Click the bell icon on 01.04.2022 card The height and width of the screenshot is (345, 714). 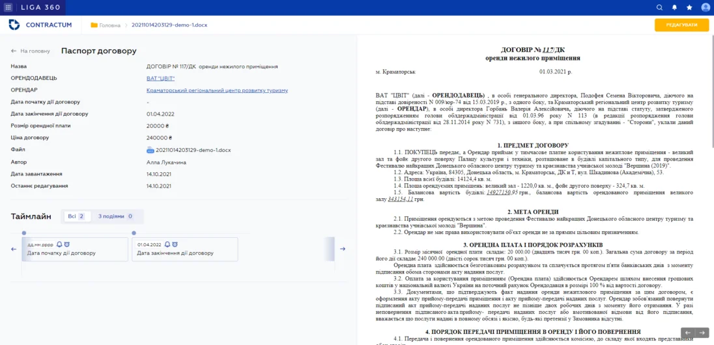click(167, 244)
